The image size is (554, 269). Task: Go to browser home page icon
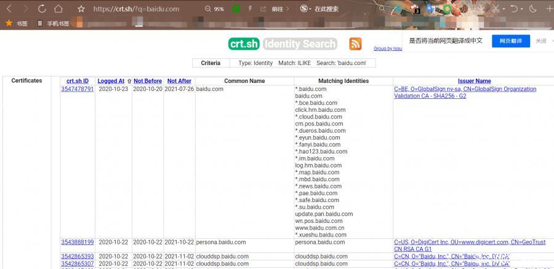(58, 9)
